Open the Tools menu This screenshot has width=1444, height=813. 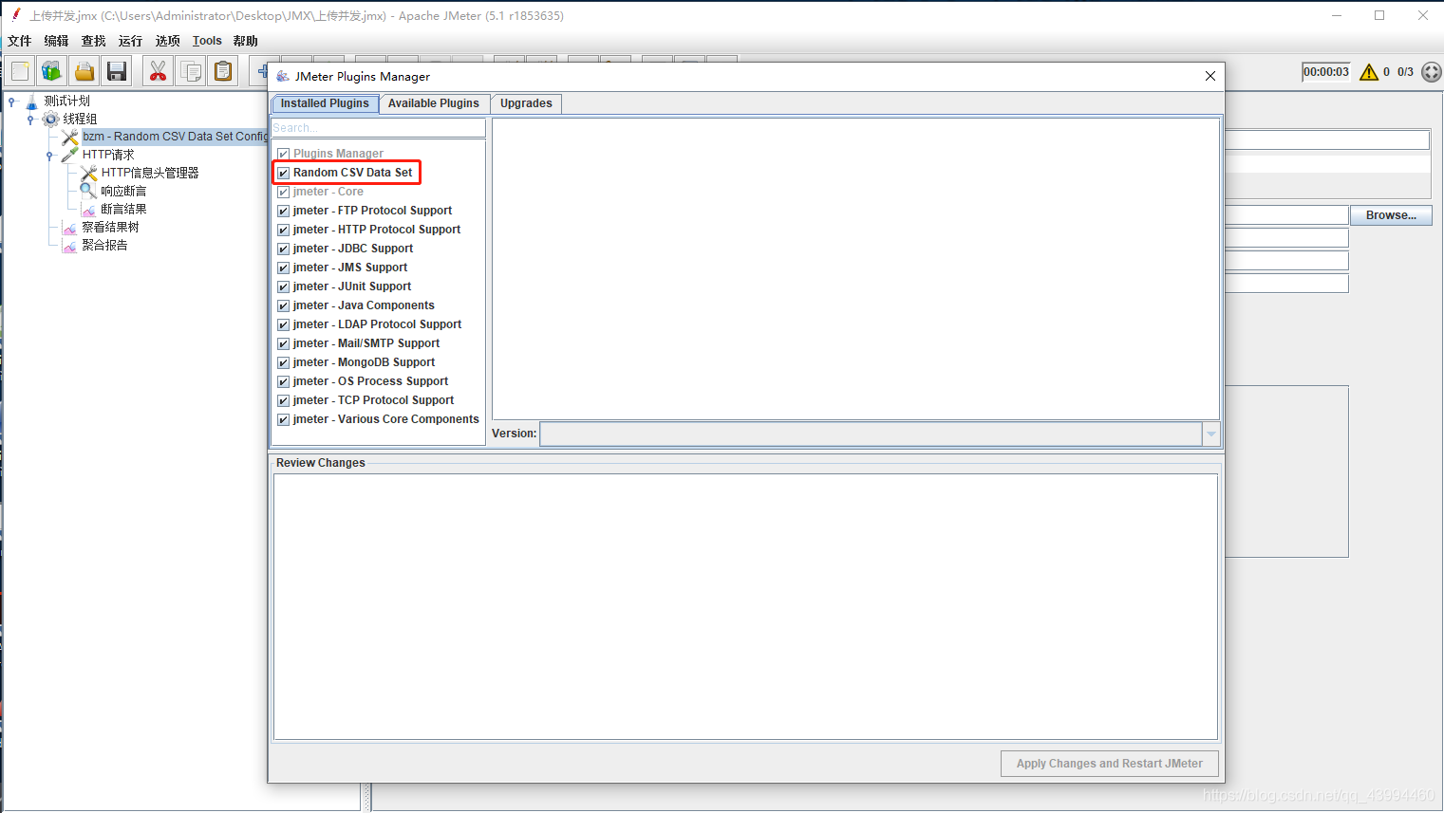click(207, 41)
